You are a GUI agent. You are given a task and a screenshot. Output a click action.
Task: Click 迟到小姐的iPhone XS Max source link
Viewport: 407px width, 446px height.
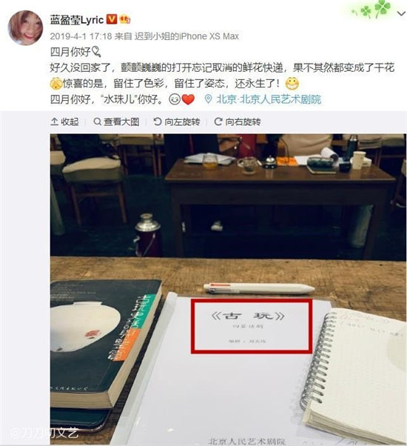point(186,36)
